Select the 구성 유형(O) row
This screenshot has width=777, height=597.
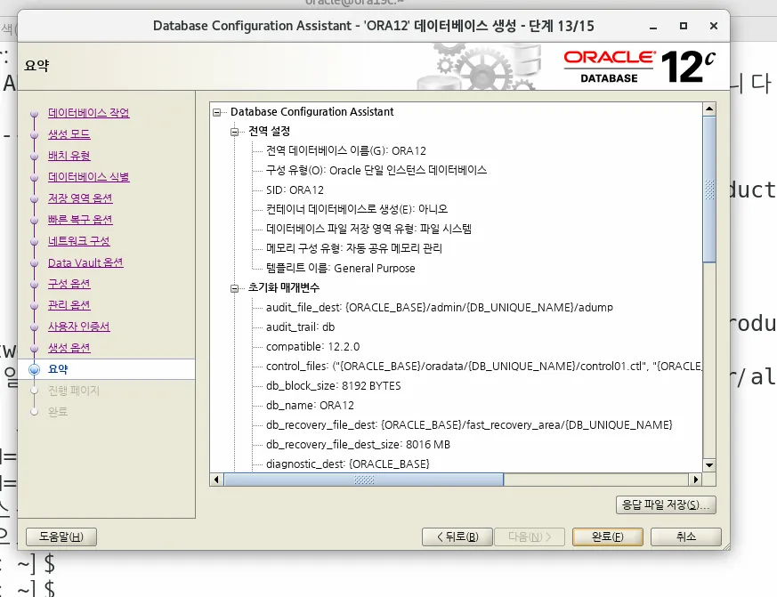coord(376,171)
